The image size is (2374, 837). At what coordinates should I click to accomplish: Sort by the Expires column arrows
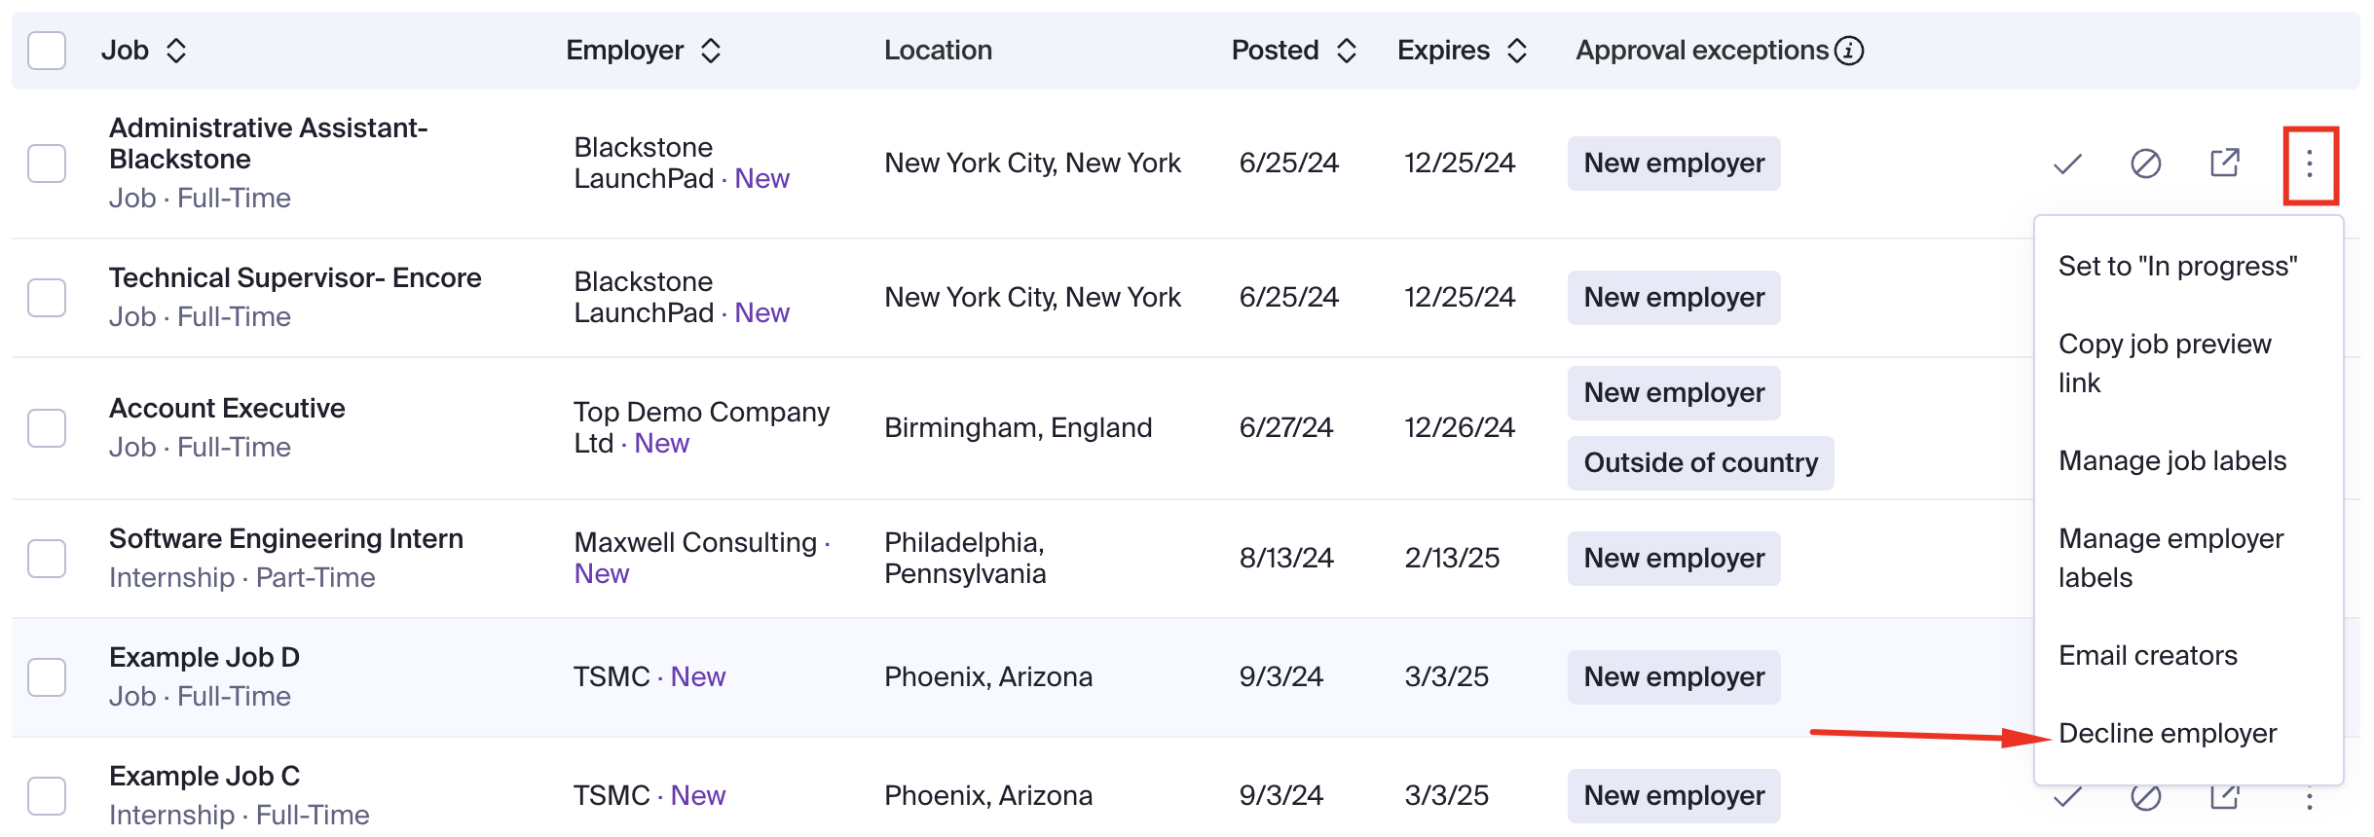(x=1517, y=51)
